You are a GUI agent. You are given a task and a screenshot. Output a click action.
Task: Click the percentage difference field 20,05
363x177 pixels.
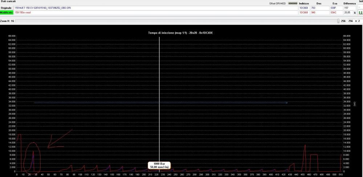pyautogui.click(x=347, y=12)
